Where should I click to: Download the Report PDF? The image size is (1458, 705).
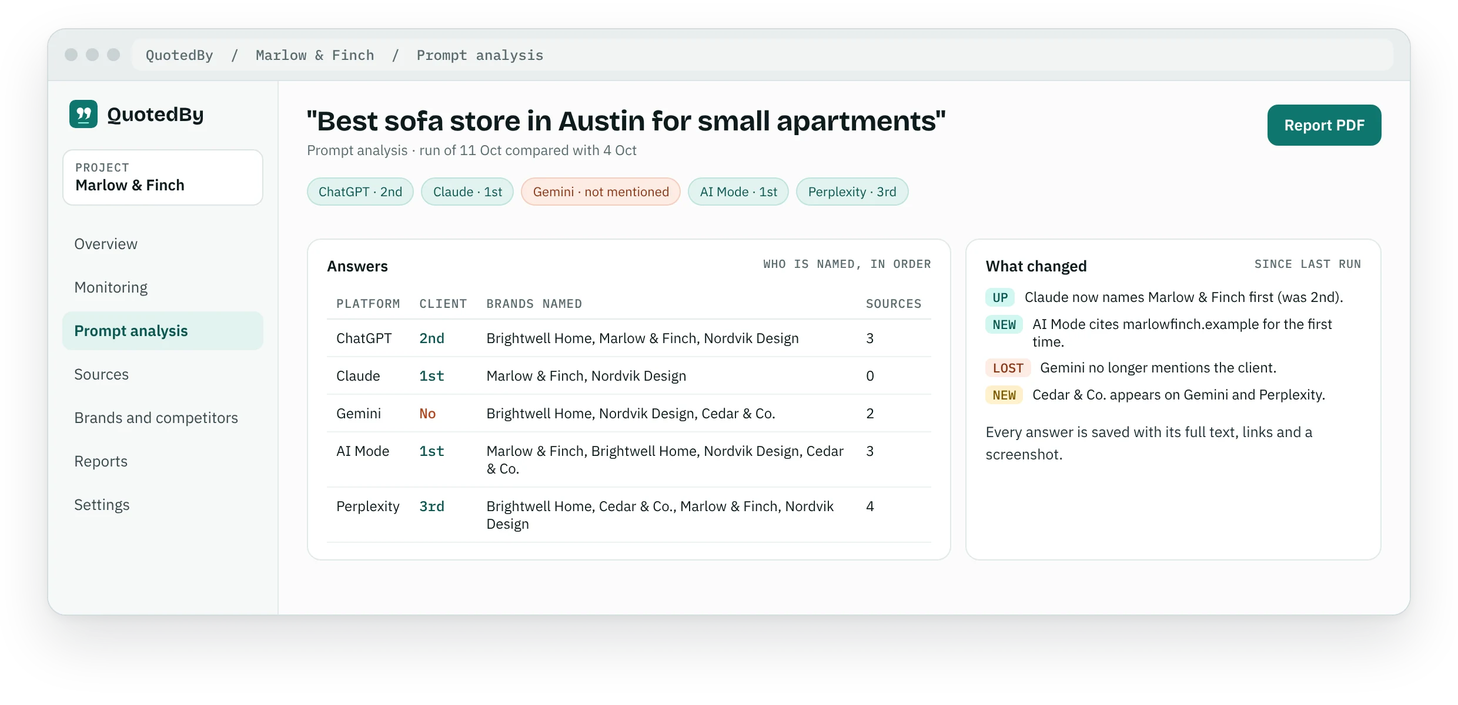click(x=1324, y=125)
